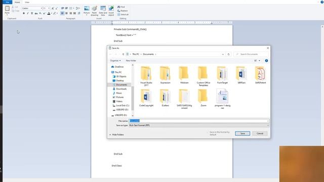
Task: Apply Strikethrough formatting
Action: coord(36,13)
